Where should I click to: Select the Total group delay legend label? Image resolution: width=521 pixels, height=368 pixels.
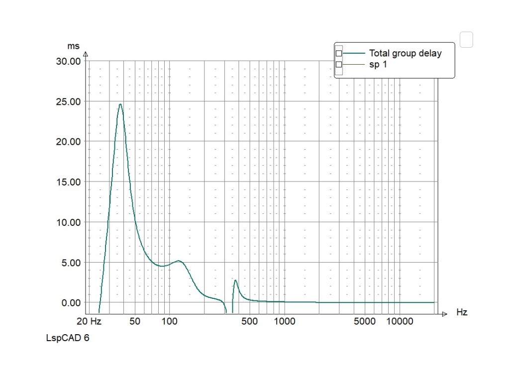click(x=406, y=54)
